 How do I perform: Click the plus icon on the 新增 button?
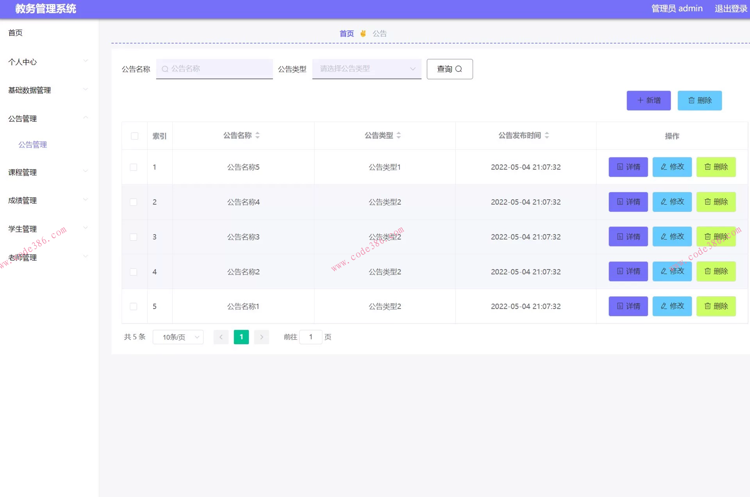tap(640, 100)
